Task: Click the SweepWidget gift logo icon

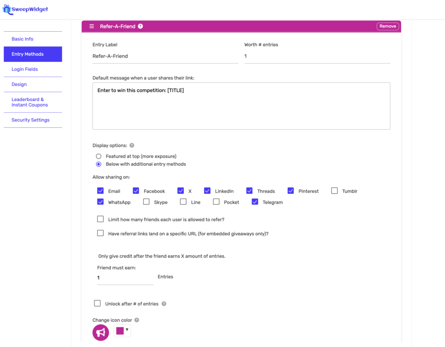Action: (7, 9)
